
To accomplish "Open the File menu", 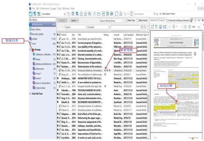I will point(33,9).
